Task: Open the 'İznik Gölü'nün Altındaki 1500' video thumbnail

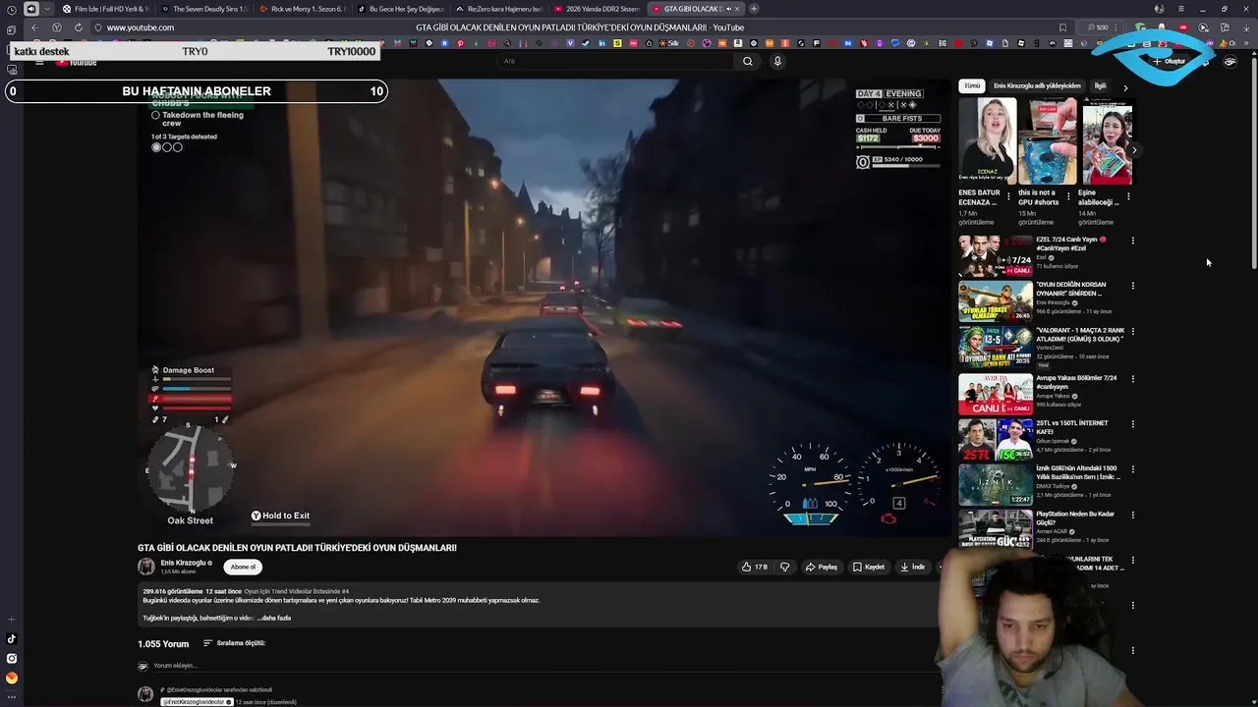Action: pos(996,484)
